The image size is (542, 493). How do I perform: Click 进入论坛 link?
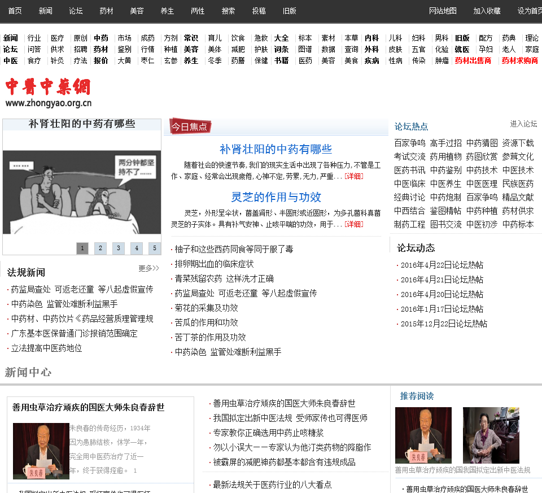(523, 124)
